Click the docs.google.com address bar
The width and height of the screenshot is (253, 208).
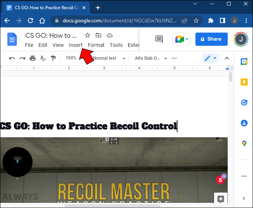(x=120, y=21)
